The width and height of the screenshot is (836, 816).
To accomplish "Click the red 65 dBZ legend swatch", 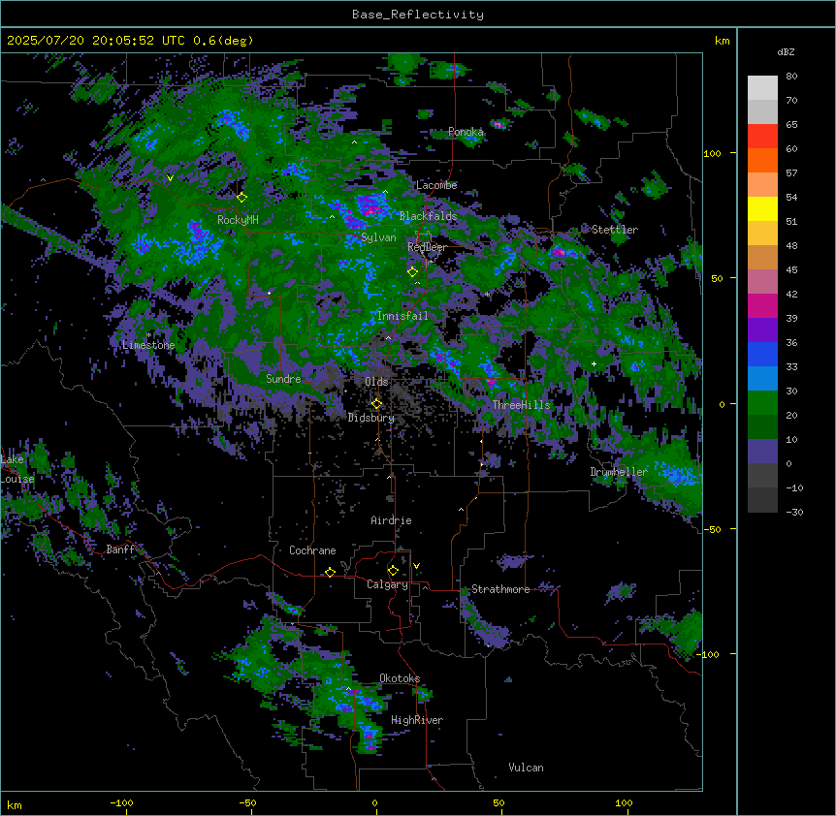I will click(762, 137).
